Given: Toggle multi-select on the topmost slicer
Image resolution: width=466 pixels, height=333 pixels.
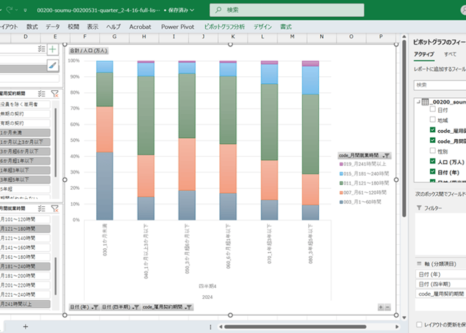Looking at the screenshot, I should (x=41, y=49).
